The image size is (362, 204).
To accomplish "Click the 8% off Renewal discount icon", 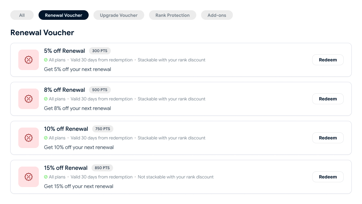I will pyautogui.click(x=29, y=99).
